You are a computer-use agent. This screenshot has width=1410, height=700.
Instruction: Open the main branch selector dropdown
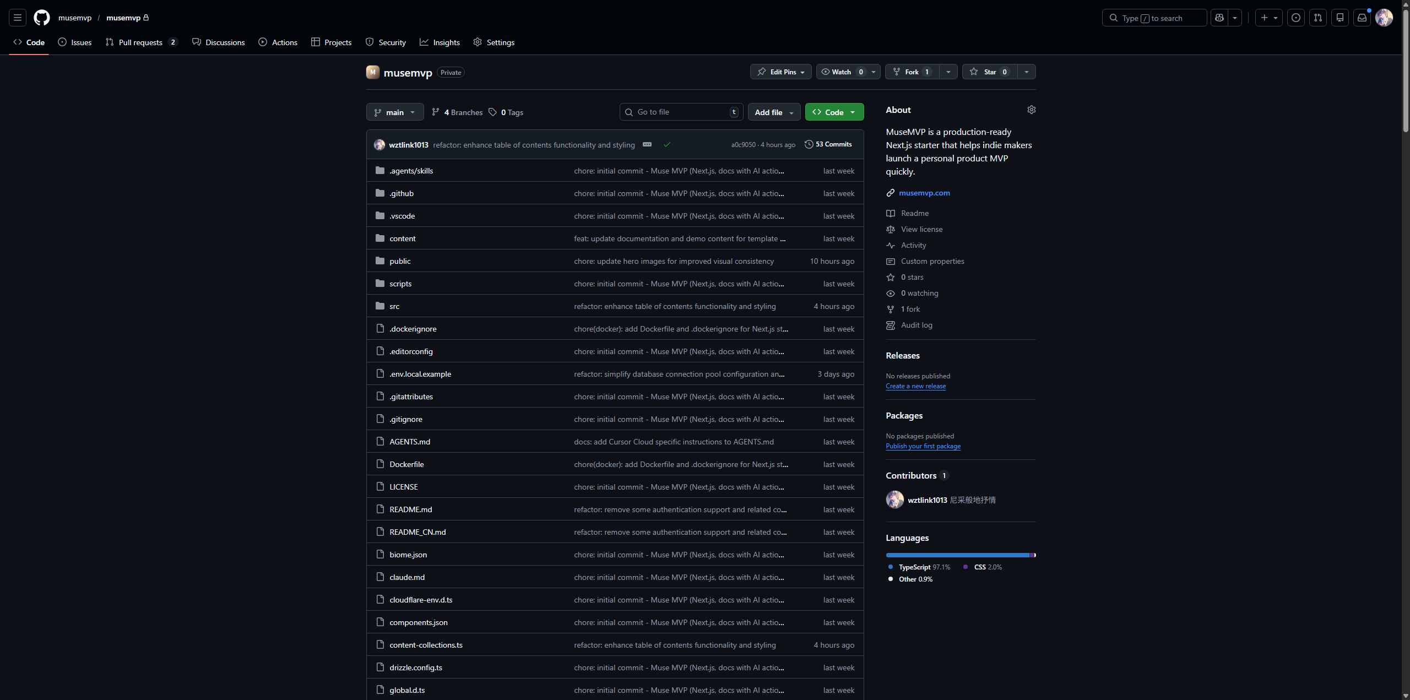(x=395, y=112)
